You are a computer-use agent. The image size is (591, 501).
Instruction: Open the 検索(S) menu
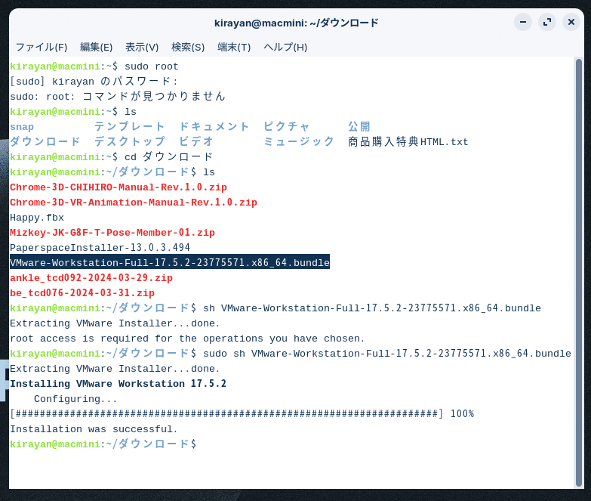pos(188,47)
